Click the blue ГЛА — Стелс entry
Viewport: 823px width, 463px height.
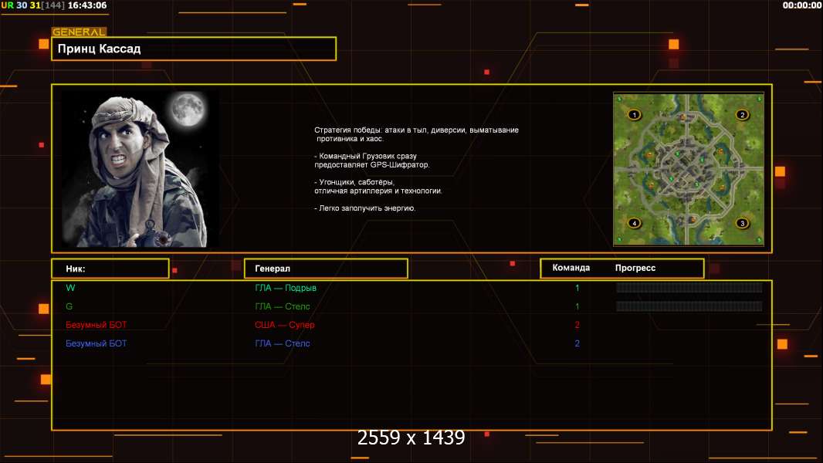coord(283,343)
